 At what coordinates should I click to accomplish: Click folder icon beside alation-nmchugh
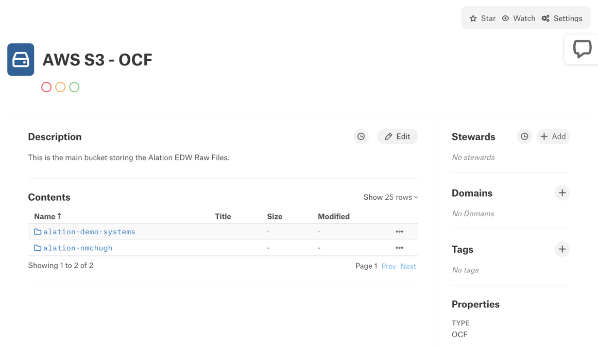[x=38, y=248]
